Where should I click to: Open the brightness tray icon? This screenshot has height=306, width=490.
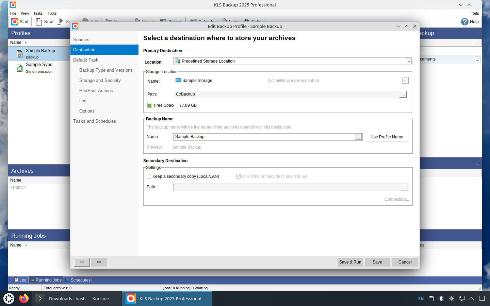452,299
